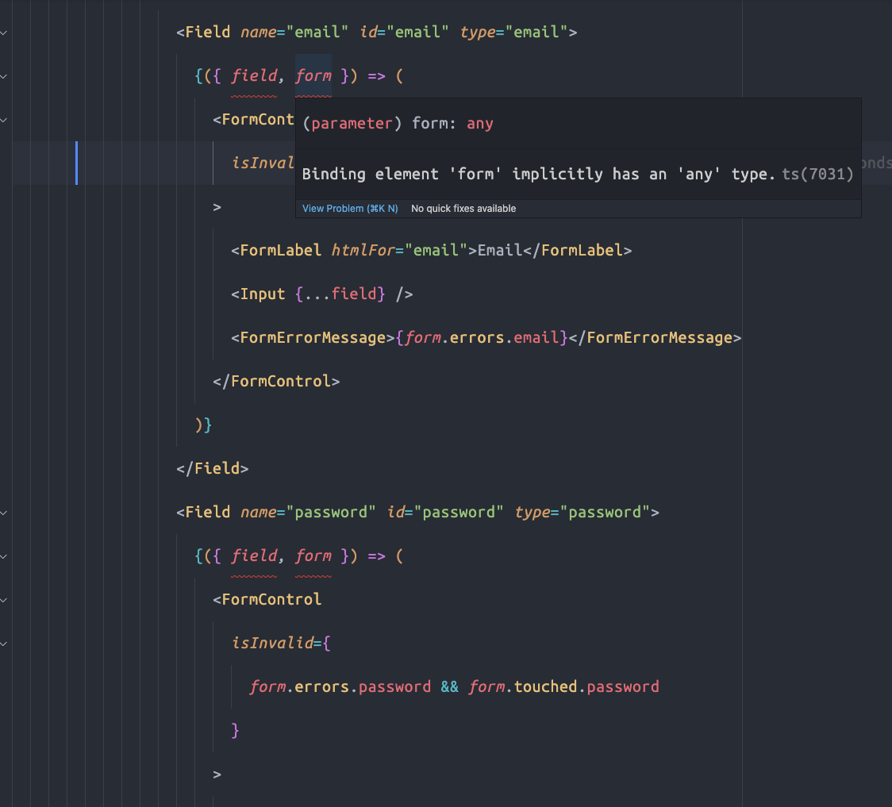Click the "password" type attribute value
Image resolution: width=892 pixels, height=807 pixels.
pyautogui.click(x=605, y=512)
